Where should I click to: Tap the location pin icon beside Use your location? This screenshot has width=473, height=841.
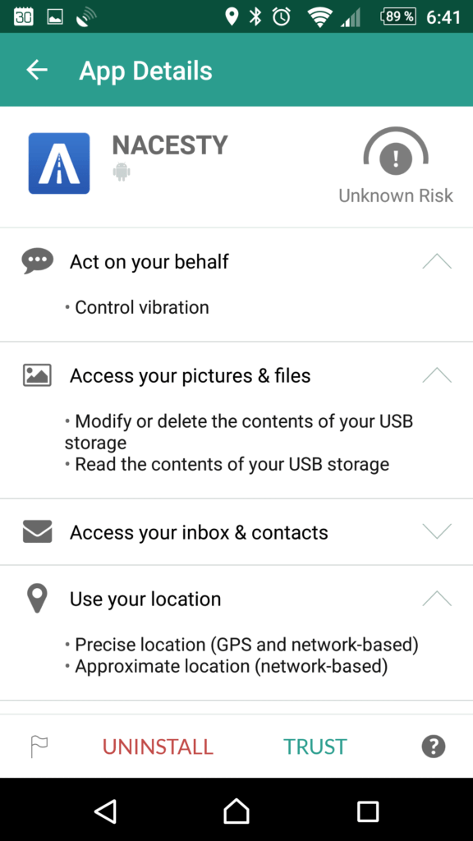click(x=37, y=599)
